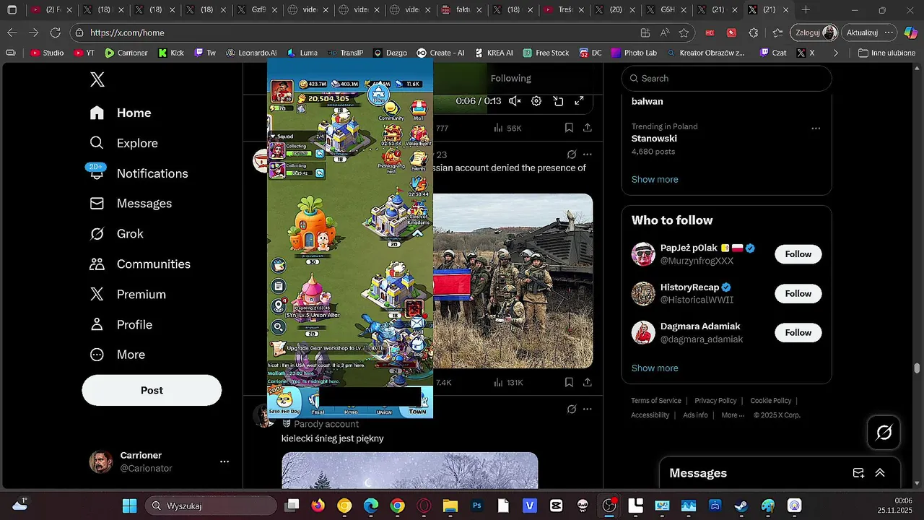Open more options on soldiers post
924x520 pixels.
(x=588, y=155)
